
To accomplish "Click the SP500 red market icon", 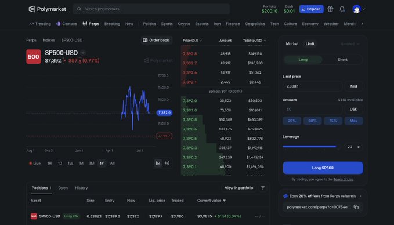I will pos(34,56).
